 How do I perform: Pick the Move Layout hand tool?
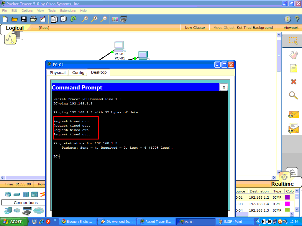(293, 55)
